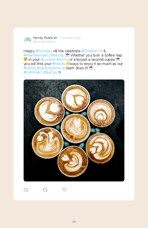Open the latte art coffee photo
This screenshot has width=148, height=228.
pos(74,130)
